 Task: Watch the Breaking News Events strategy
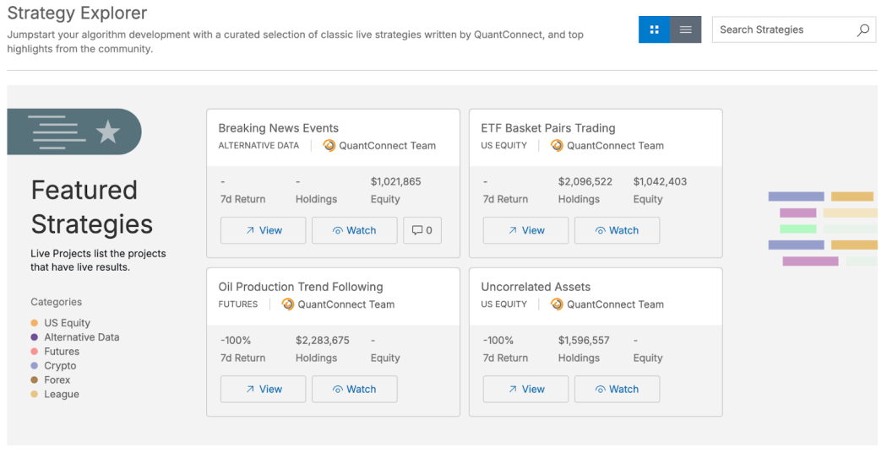click(355, 230)
